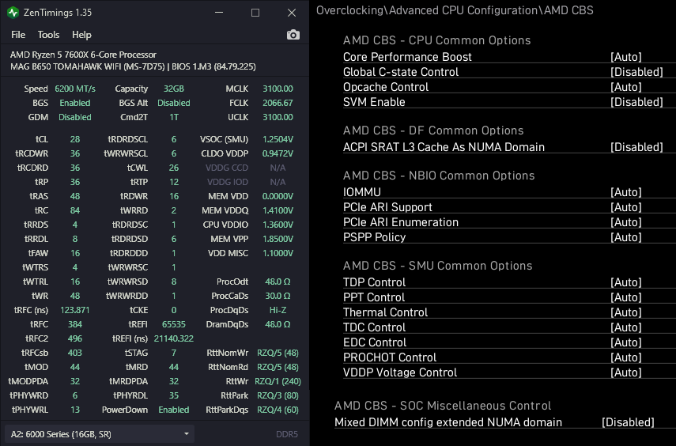Click the VSOC (SMU) 1.2504V value

tap(278, 139)
